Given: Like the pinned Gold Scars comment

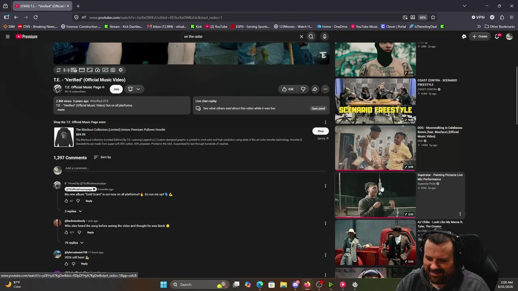Looking at the screenshot, I should 66,201.
